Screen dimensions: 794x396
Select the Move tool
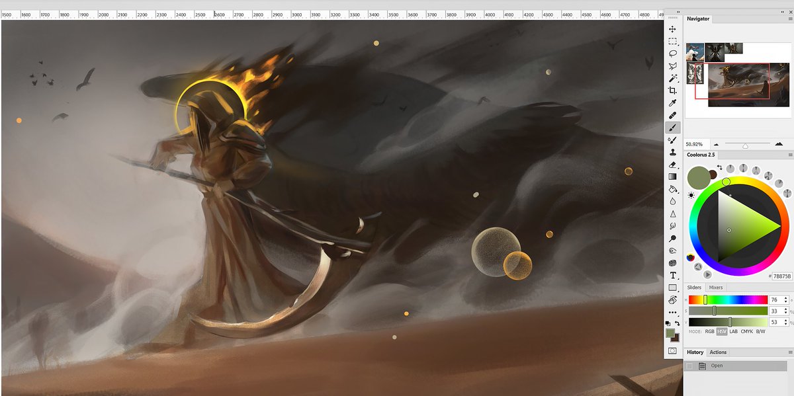(671, 28)
